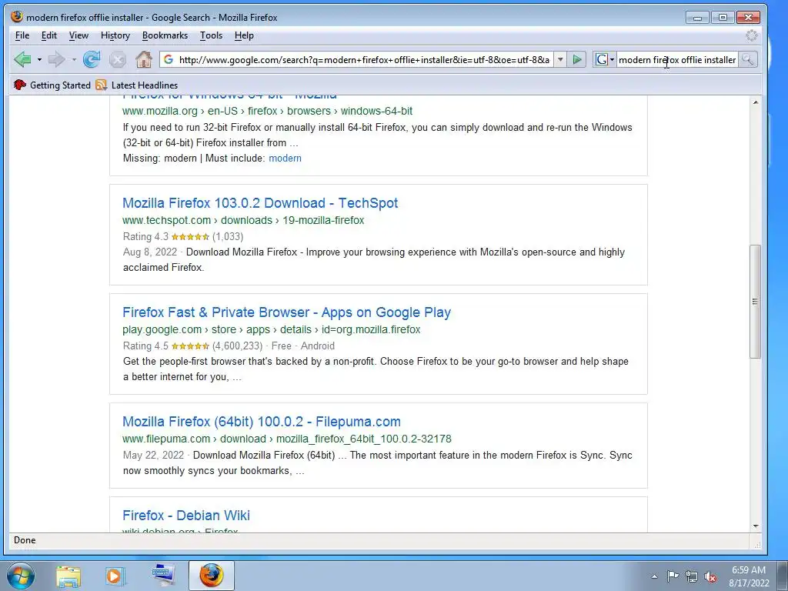
Task: Click the 'May 22, 2022' Filepuma snippet date
Action: tap(153, 455)
